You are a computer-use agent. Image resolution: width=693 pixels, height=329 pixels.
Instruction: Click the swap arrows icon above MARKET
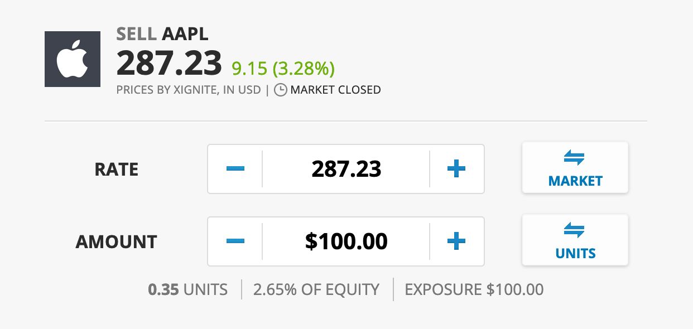(x=575, y=158)
